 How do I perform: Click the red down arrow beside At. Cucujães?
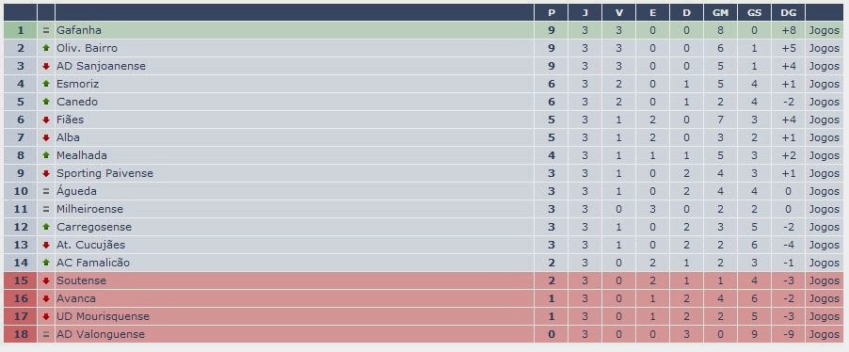pos(46,245)
